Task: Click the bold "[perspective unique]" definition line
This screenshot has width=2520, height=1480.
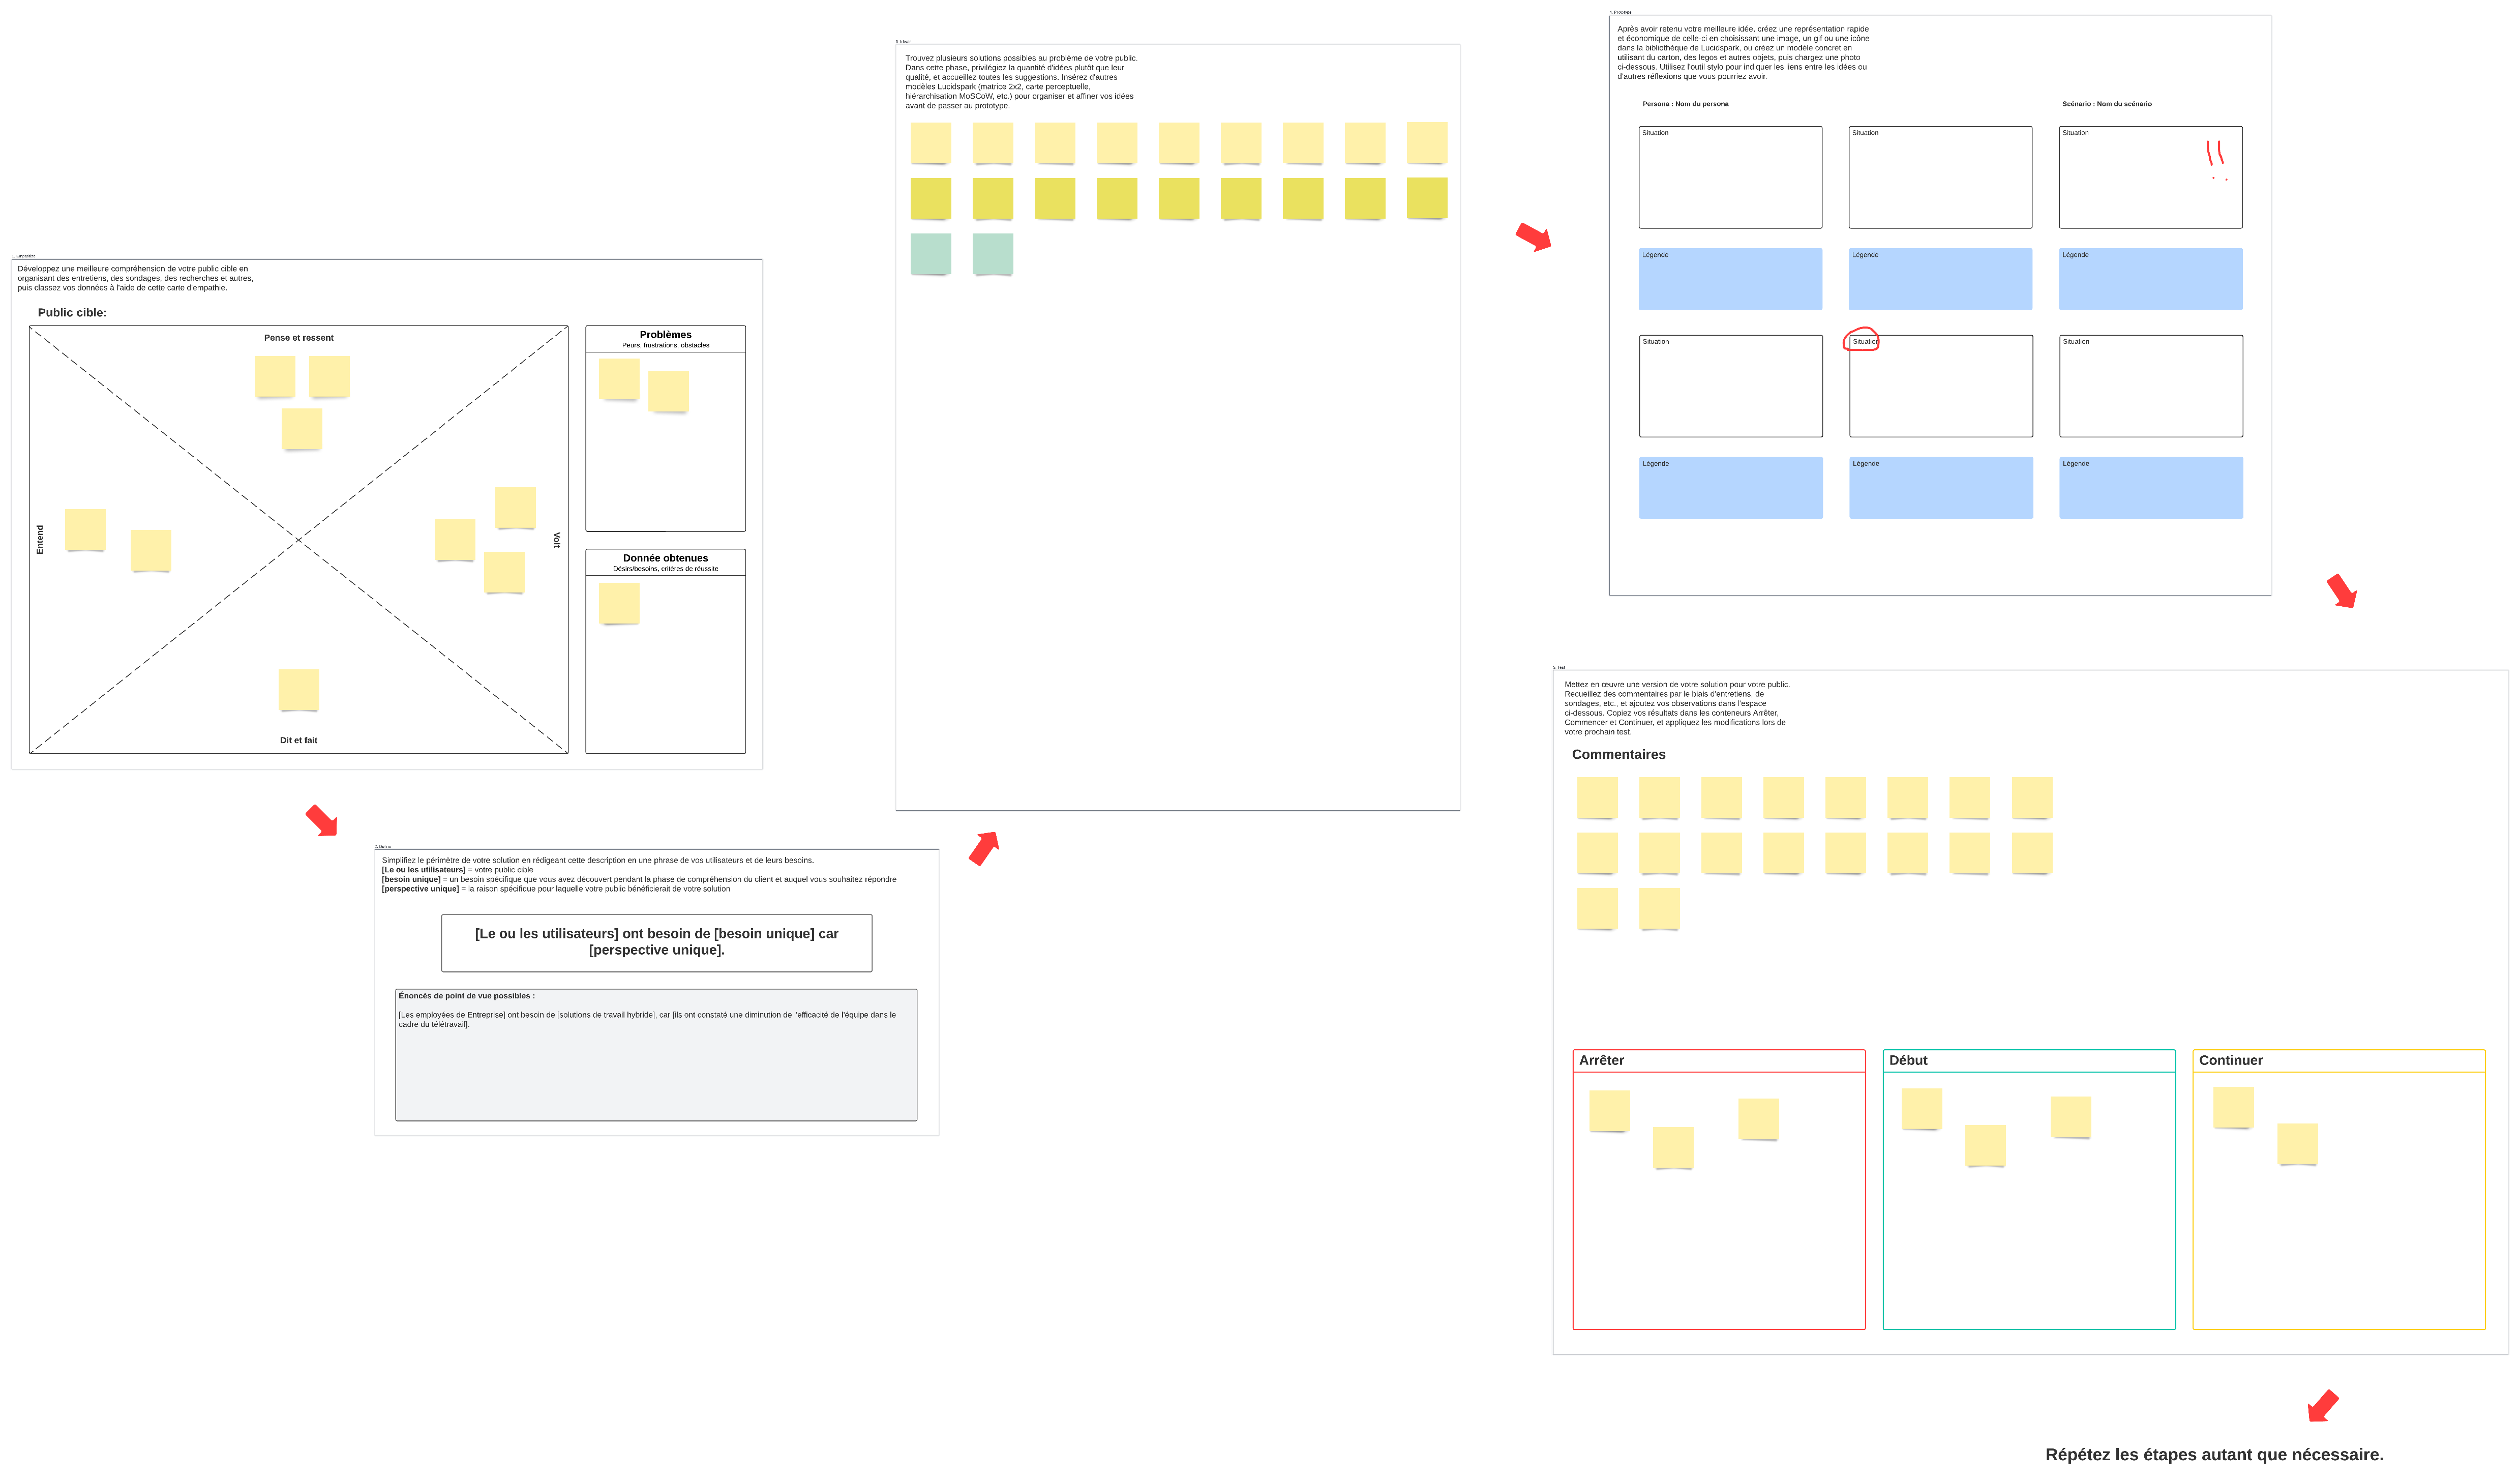Action: pyautogui.click(x=556, y=889)
